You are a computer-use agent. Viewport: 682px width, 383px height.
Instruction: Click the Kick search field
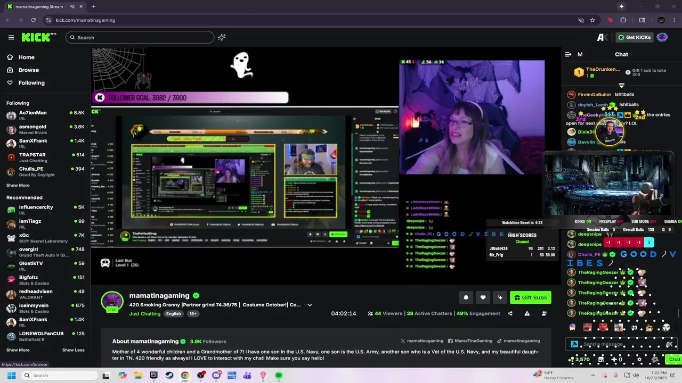click(x=140, y=37)
